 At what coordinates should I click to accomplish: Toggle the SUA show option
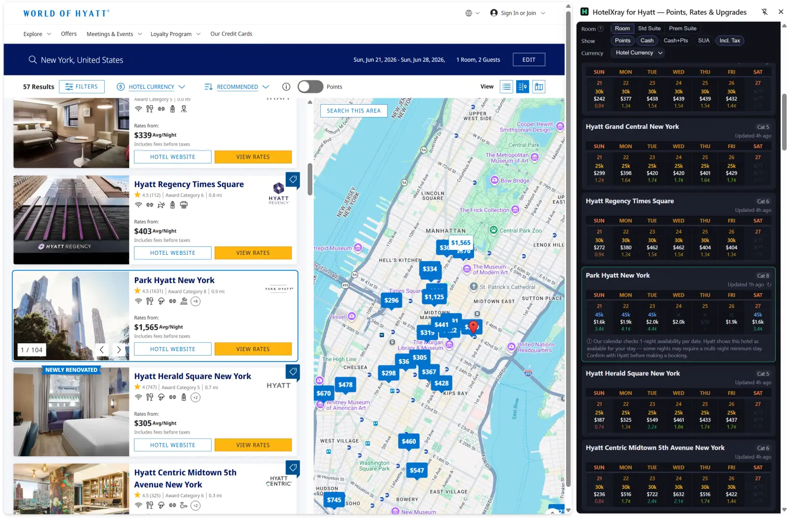[703, 40]
